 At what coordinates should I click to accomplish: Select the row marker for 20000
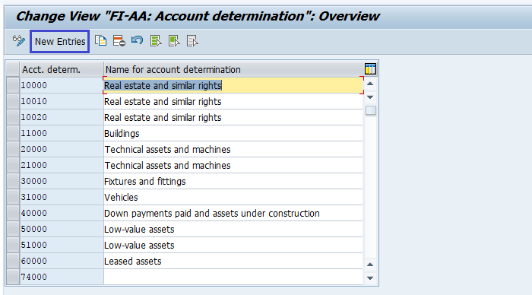tap(13, 149)
